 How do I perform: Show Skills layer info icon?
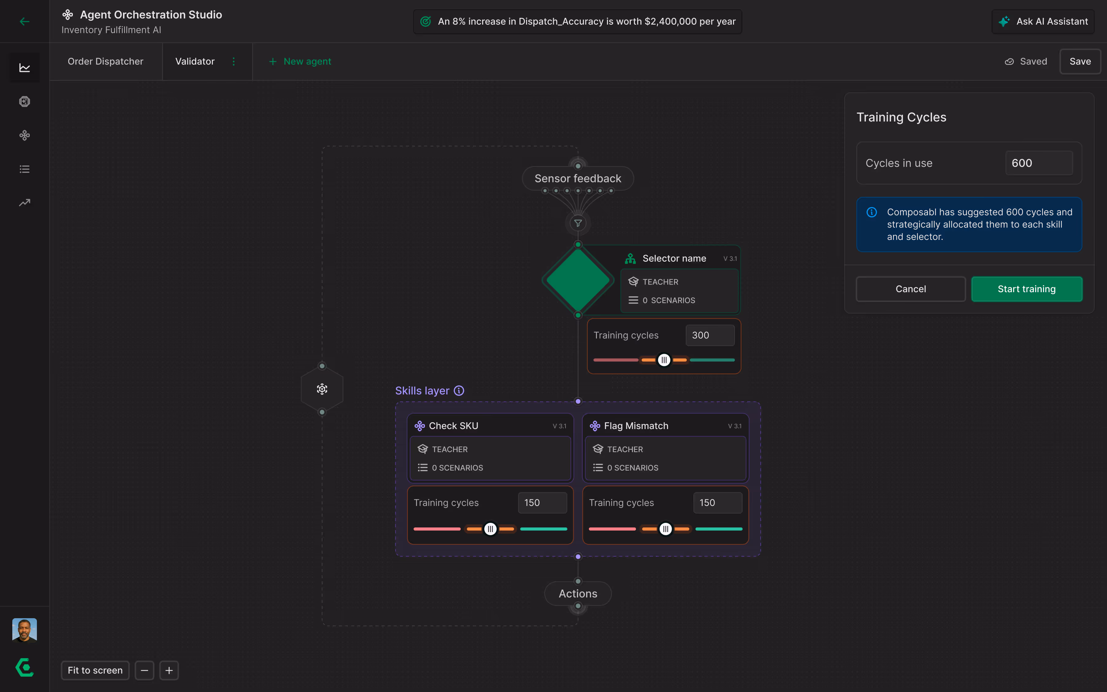pyautogui.click(x=459, y=391)
